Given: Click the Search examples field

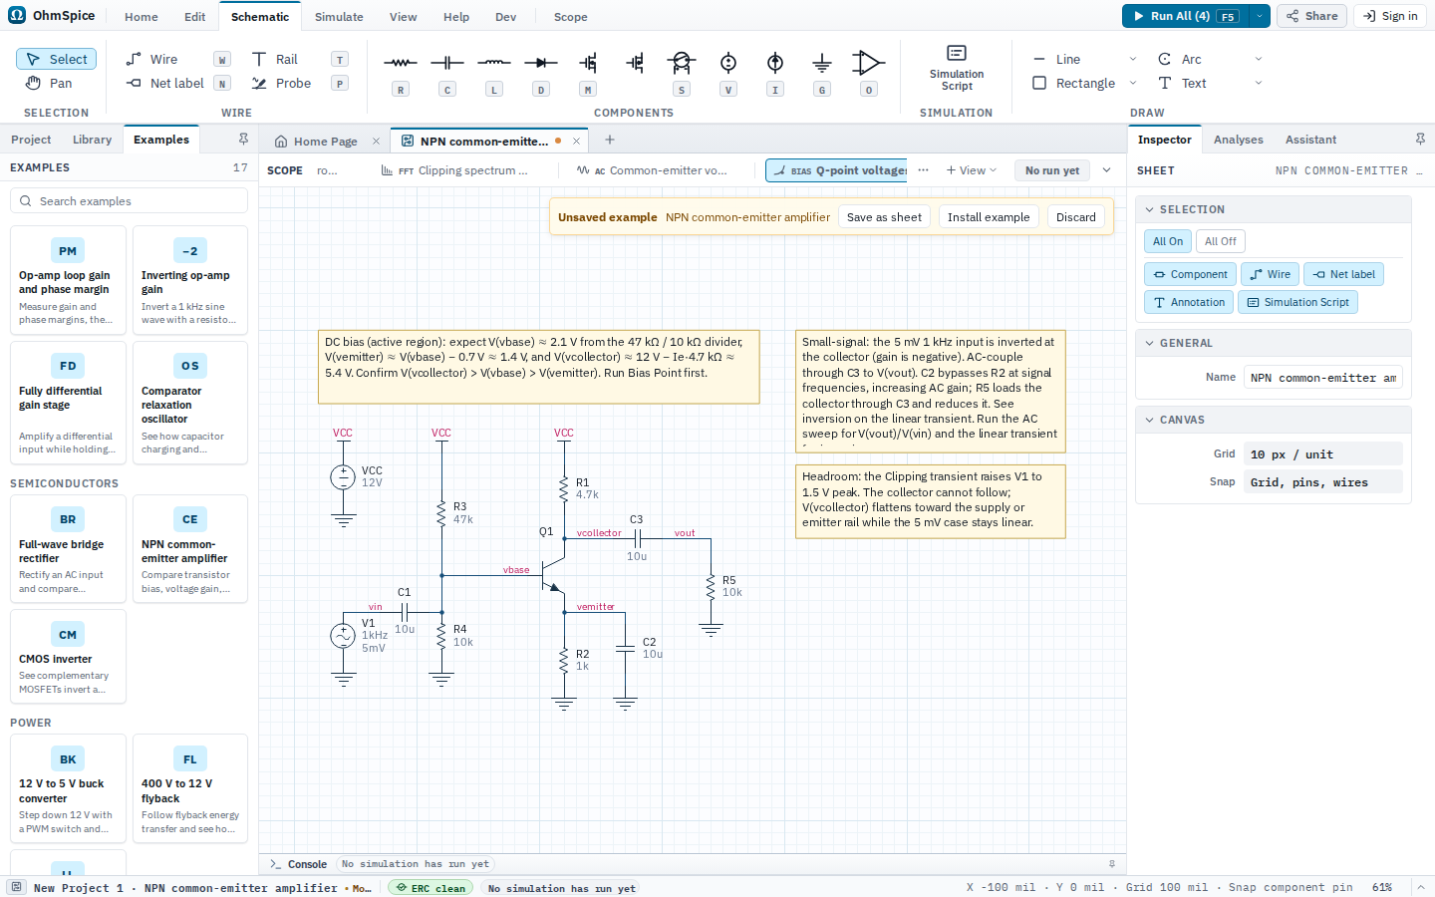Looking at the screenshot, I should [x=129, y=201].
